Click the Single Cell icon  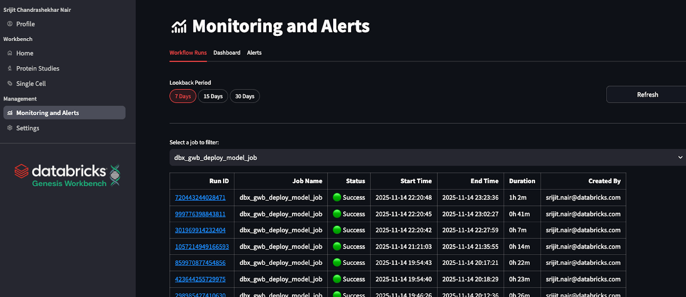(x=10, y=83)
